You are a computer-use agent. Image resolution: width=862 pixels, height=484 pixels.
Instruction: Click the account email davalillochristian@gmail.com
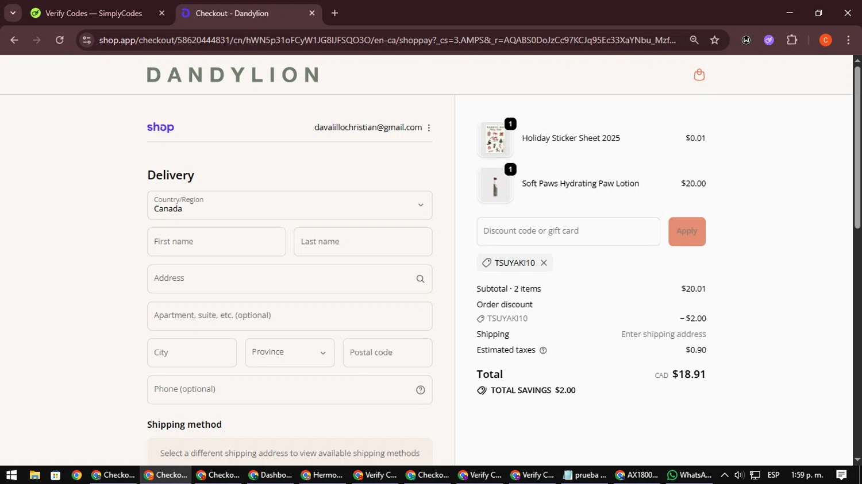[x=368, y=127]
